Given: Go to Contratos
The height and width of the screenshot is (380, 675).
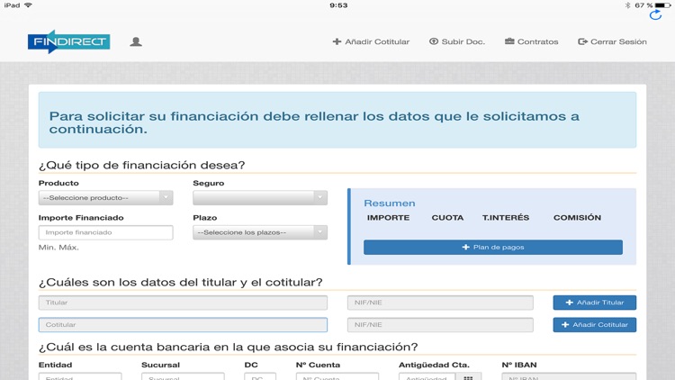Looking at the screenshot, I should point(532,41).
